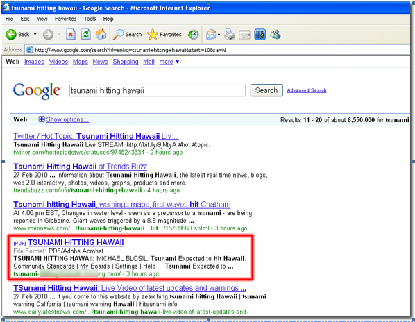Screen dimensions: 415x322
Task: Click 'File Format: PDF/Adobe Acrobat' text
Action: coord(58,251)
